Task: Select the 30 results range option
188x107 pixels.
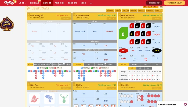Action: [132, 68]
